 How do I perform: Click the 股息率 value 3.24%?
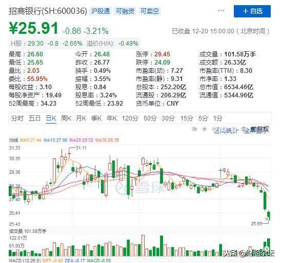pos(108,95)
